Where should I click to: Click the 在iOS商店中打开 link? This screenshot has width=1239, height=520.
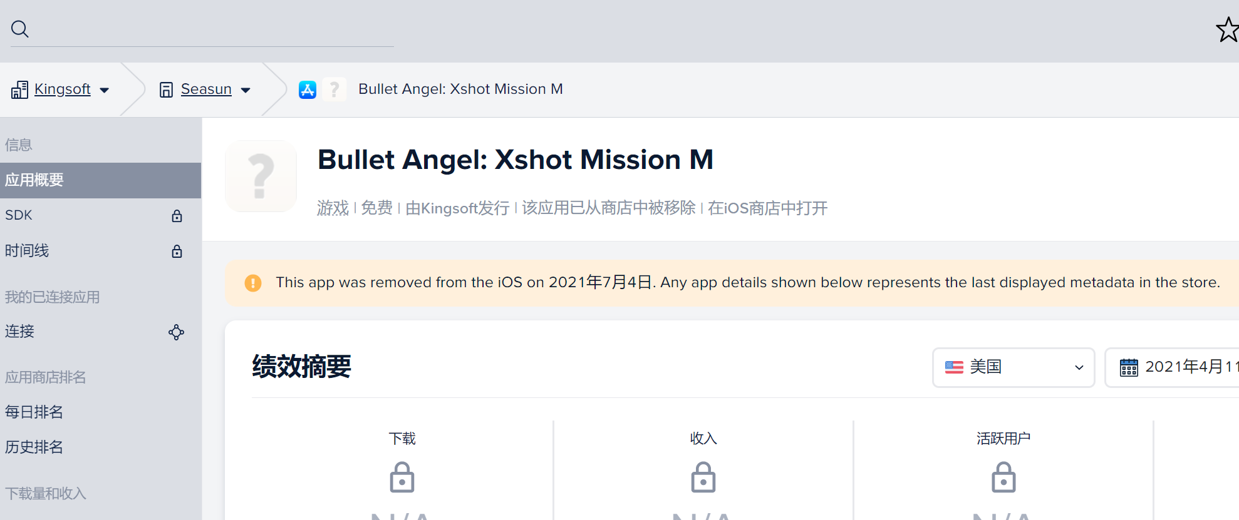pos(767,208)
